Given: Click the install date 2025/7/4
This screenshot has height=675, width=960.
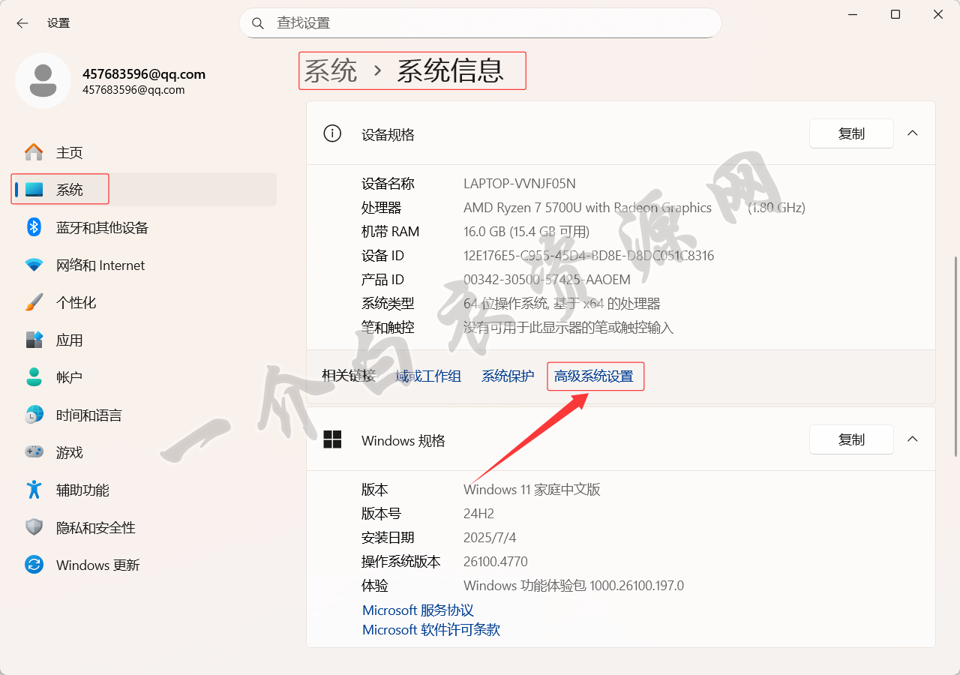Looking at the screenshot, I should click(490, 538).
